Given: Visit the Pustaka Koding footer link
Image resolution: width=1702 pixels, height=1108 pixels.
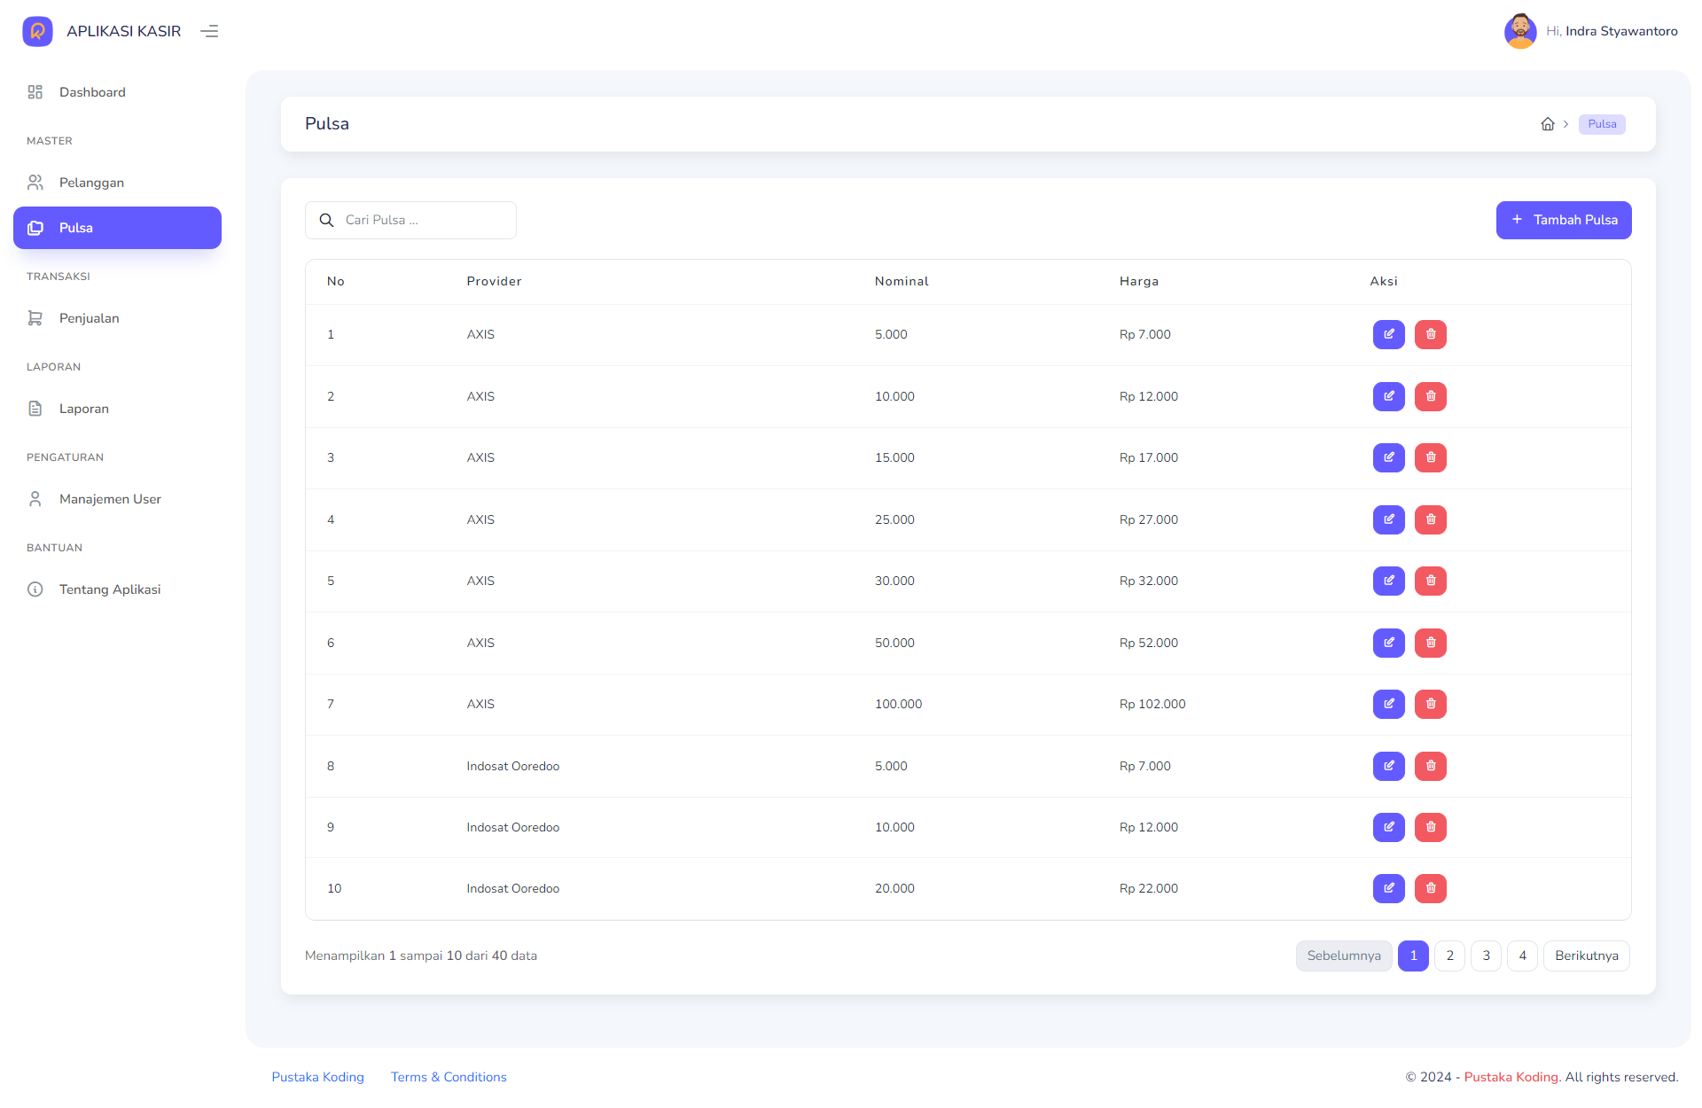Looking at the screenshot, I should pyautogui.click(x=317, y=1077).
